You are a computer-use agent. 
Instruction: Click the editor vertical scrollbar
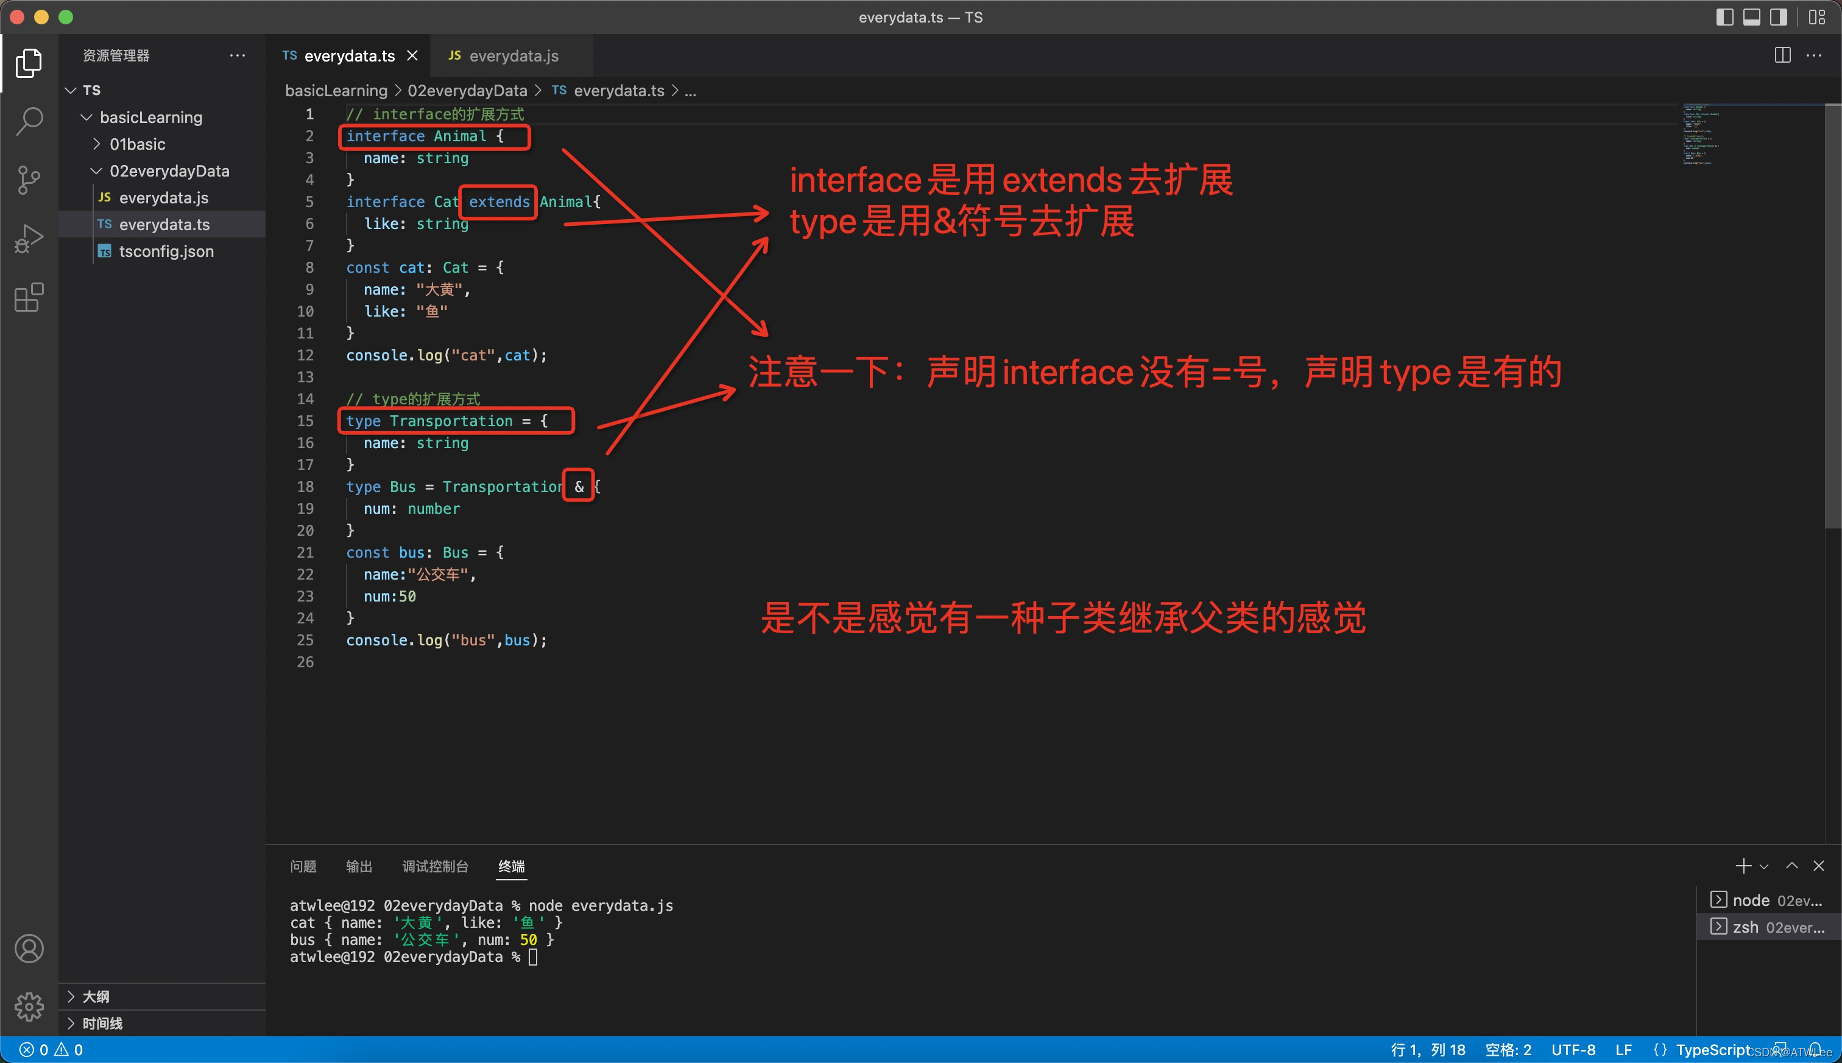click(1832, 315)
